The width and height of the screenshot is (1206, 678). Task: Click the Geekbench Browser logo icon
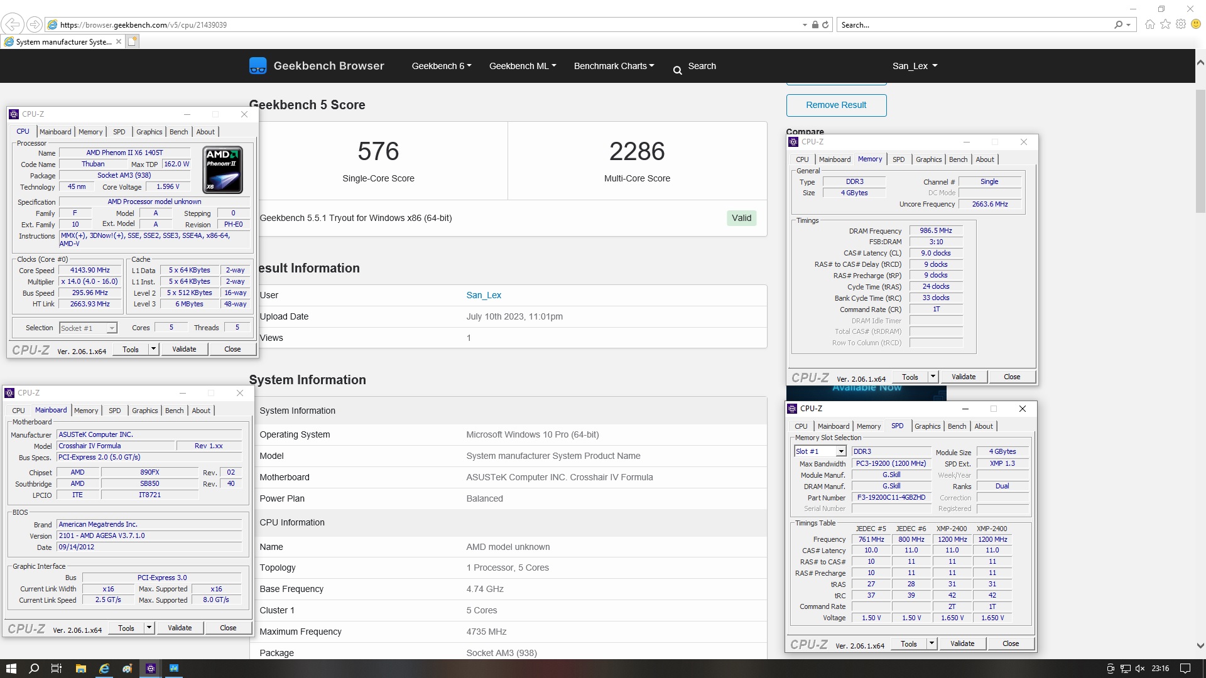258,66
